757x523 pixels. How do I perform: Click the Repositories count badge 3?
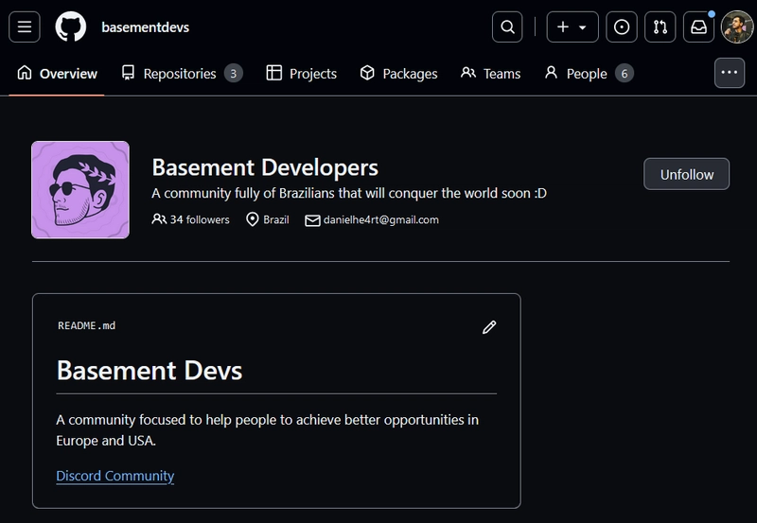(x=233, y=74)
